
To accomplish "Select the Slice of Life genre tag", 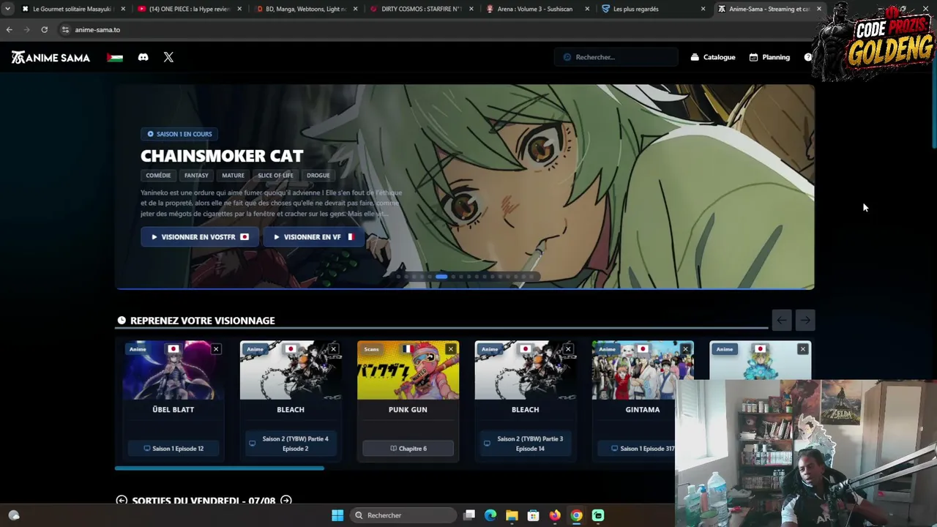I will click(275, 176).
